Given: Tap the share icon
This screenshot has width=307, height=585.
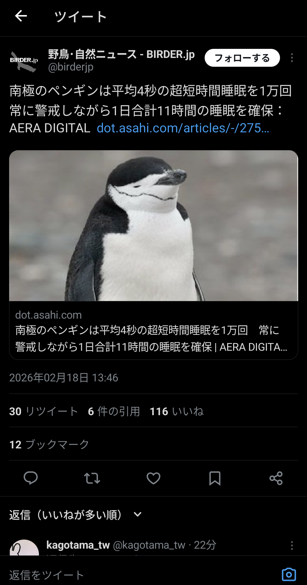Looking at the screenshot, I should (x=276, y=478).
